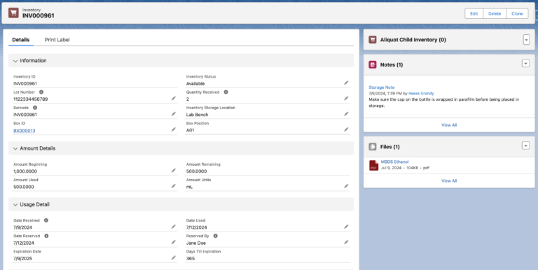
Task: Click View All in Files panel
Action: [x=449, y=181]
